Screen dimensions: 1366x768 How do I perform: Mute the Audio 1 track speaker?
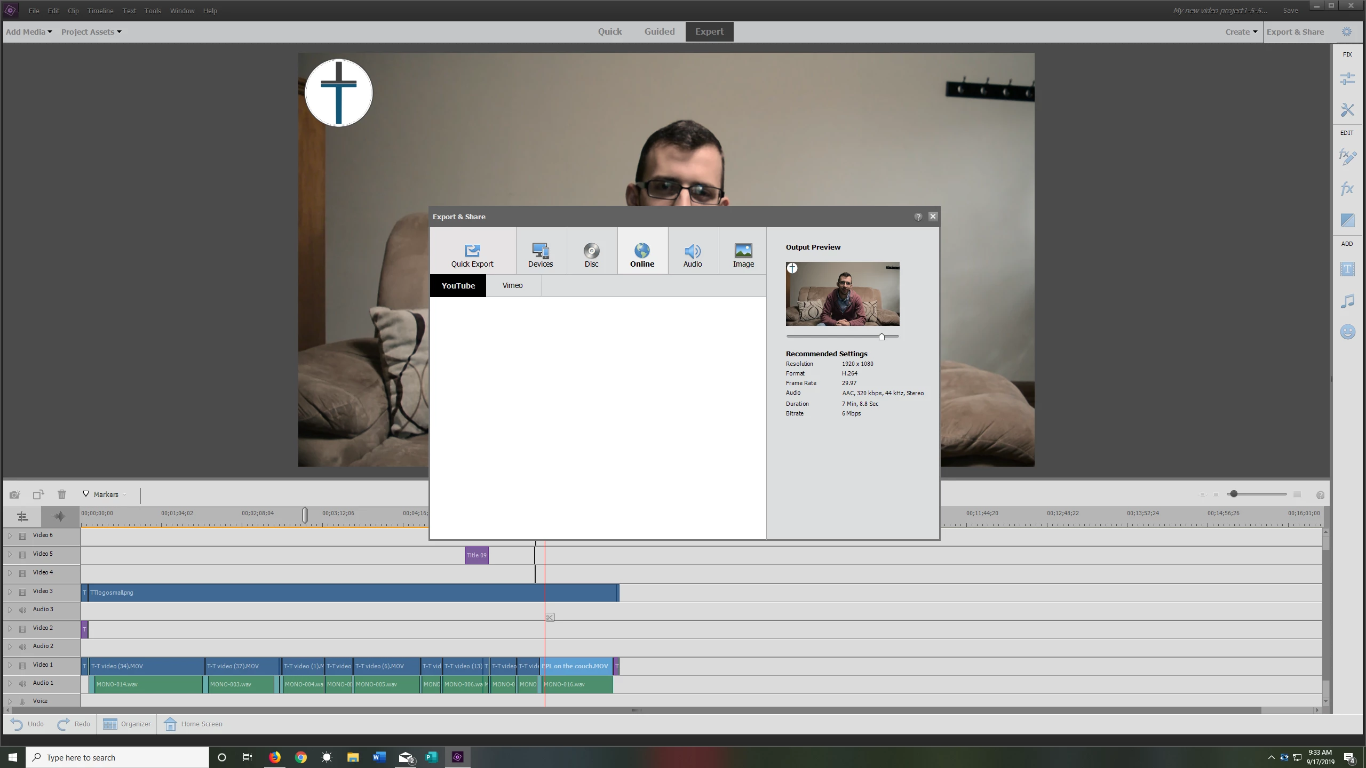(x=22, y=683)
